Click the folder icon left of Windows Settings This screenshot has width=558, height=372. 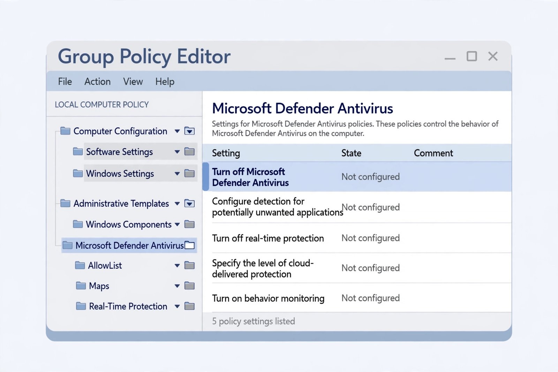(x=78, y=173)
